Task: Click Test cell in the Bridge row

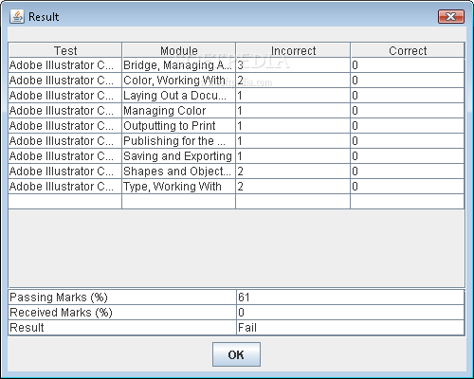Action: (x=65, y=65)
